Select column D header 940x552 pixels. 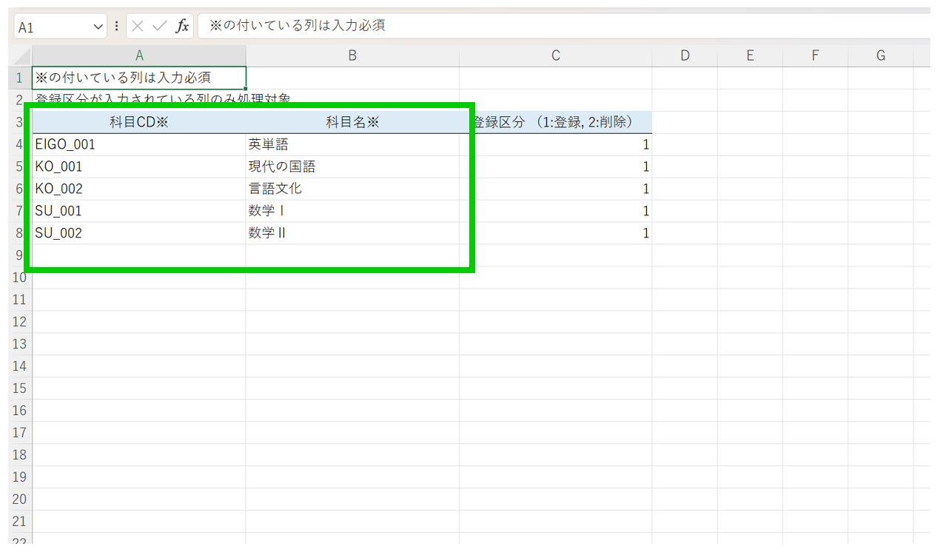click(x=685, y=55)
